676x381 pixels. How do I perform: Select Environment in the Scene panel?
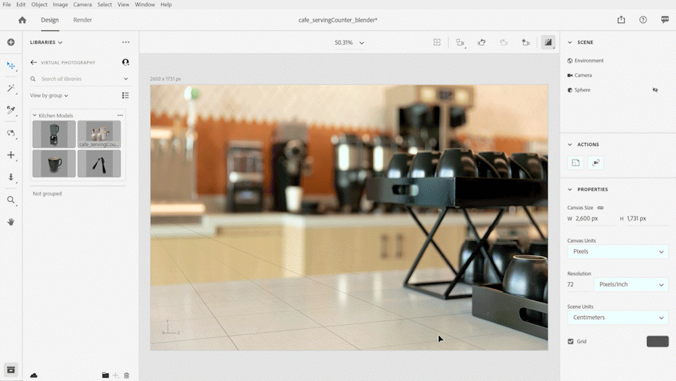coord(588,61)
